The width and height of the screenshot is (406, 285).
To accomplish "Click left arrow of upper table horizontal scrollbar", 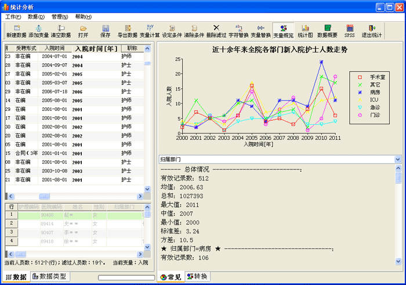I will click(11, 196).
